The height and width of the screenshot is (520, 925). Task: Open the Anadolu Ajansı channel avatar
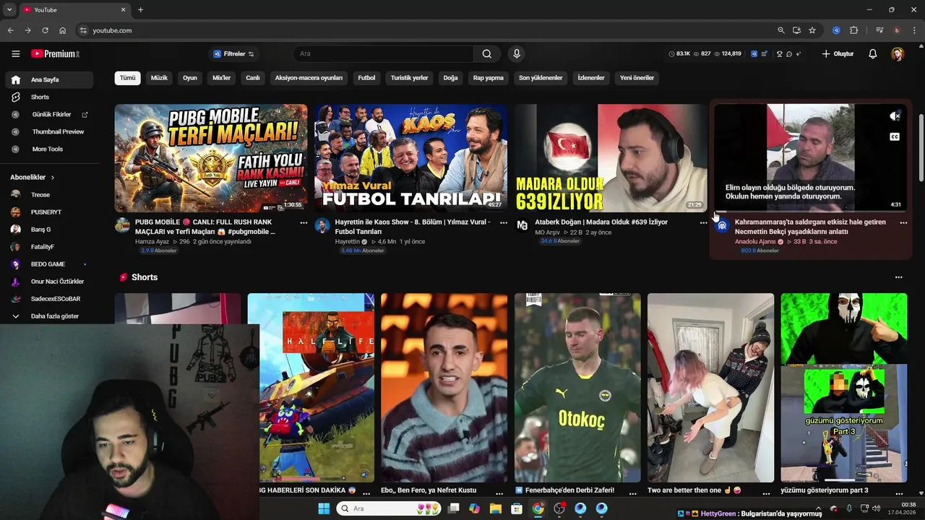point(722,225)
